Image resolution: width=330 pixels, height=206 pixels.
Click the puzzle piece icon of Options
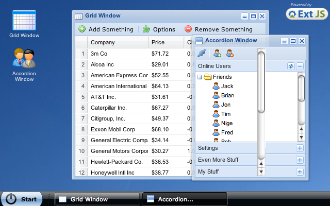click(x=146, y=29)
